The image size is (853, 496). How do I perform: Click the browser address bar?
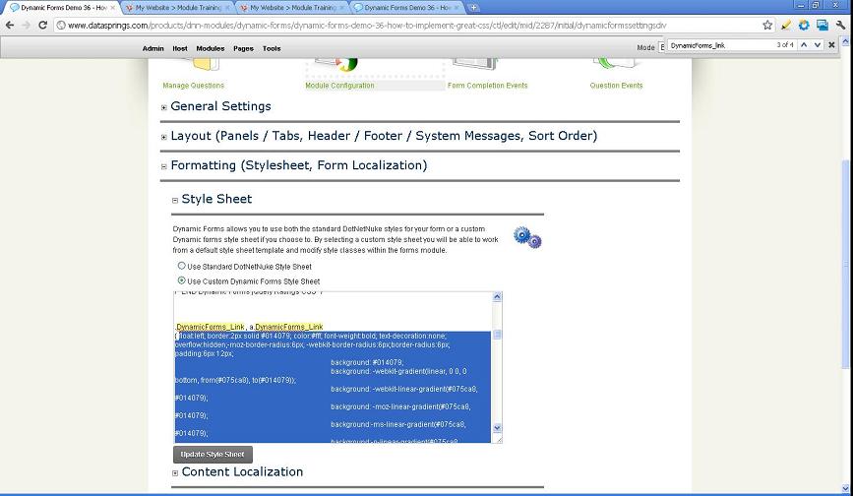click(408, 25)
